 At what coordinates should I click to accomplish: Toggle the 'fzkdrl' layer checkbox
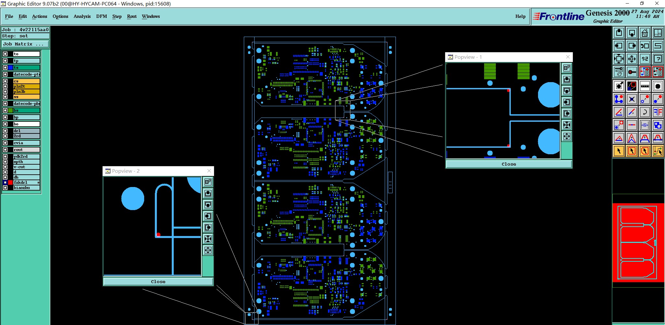(5, 182)
